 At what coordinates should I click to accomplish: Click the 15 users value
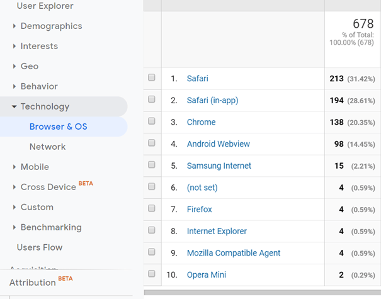[x=339, y=166]
